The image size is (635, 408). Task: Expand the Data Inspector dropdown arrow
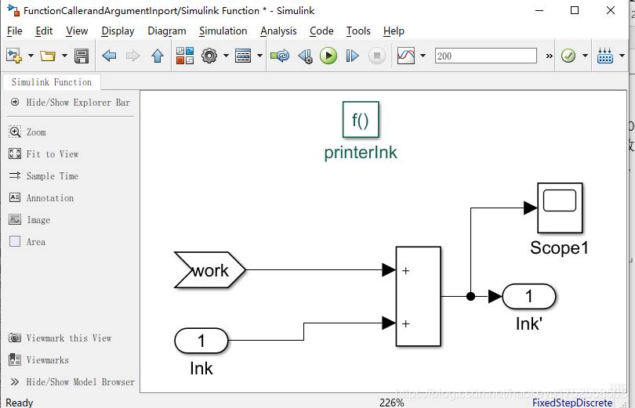(423, 56)
